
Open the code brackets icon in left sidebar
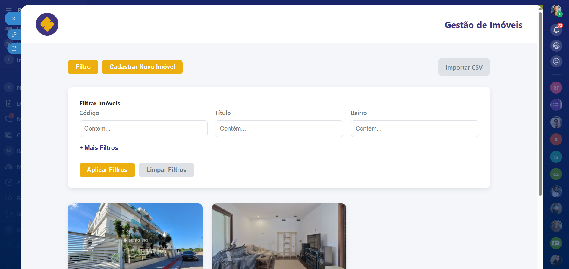click(9, 198)
